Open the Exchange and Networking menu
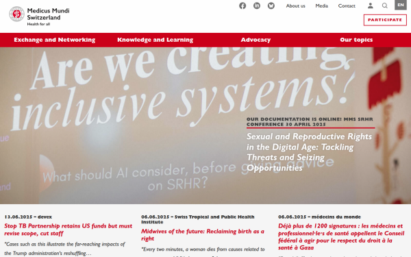This screenshot has width=411, height=257. [x=55, y=40]
